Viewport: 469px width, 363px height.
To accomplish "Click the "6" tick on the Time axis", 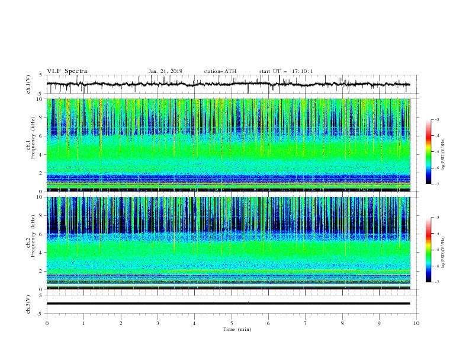I will 269,323.
